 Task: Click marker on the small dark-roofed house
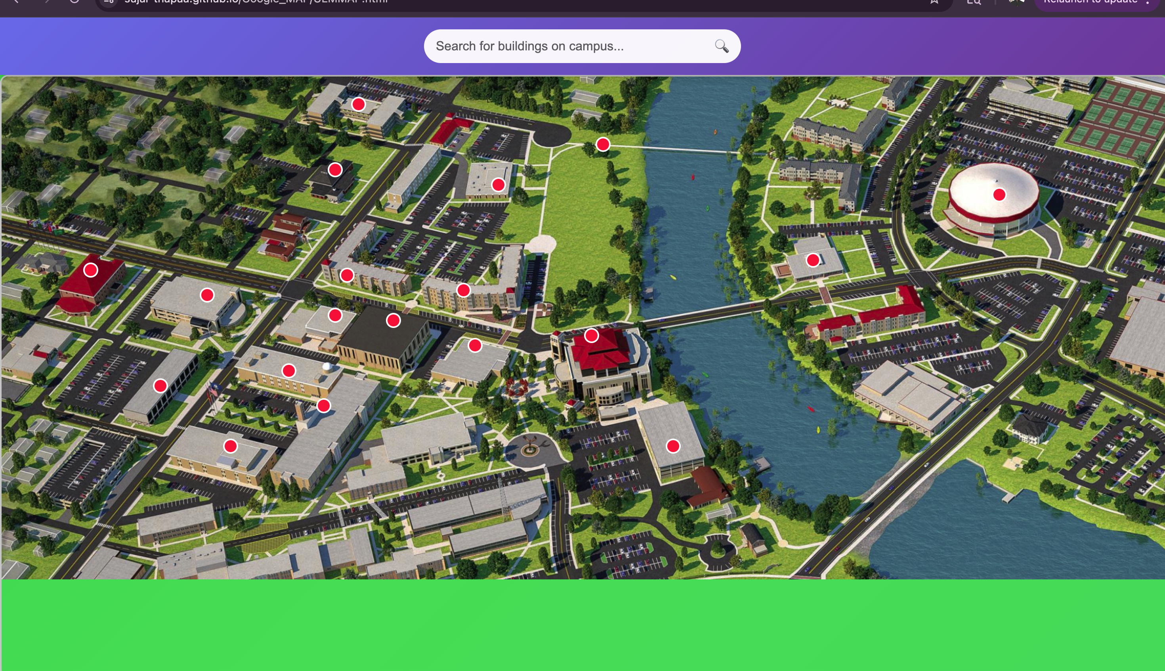pyautogui.click(x=335, y=170)
